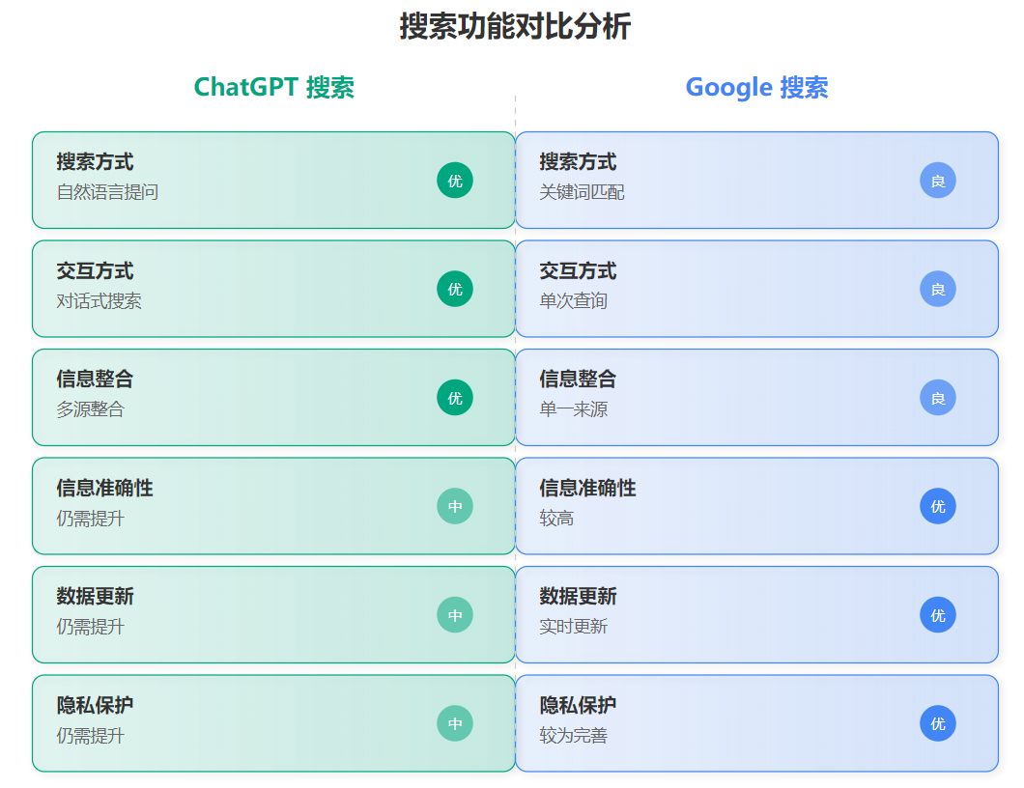
Task: Click the 搜索功能对比分析 title
Action: point(515,27)
